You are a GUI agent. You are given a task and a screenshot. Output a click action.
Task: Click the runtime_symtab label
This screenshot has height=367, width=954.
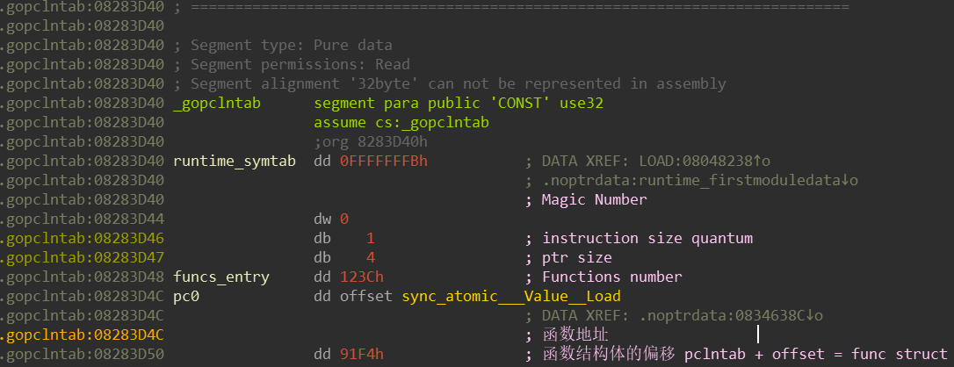235,161
